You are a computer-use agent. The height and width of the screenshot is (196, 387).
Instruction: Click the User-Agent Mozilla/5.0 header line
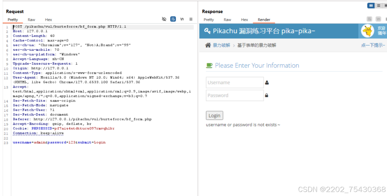coord(96,80)
